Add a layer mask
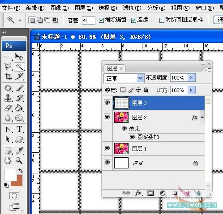The image size is (223, 214). (x=150, y=193)
